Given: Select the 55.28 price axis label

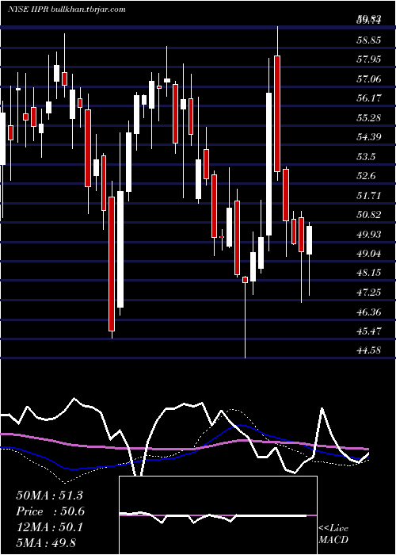Looking at the screenshot, I should tap(369, 117).
